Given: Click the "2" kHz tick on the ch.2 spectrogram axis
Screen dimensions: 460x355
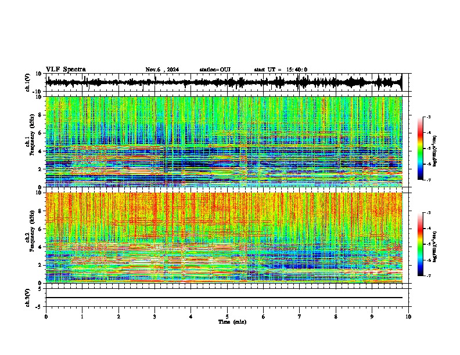Looking at the screenshot, I should 40,265.
